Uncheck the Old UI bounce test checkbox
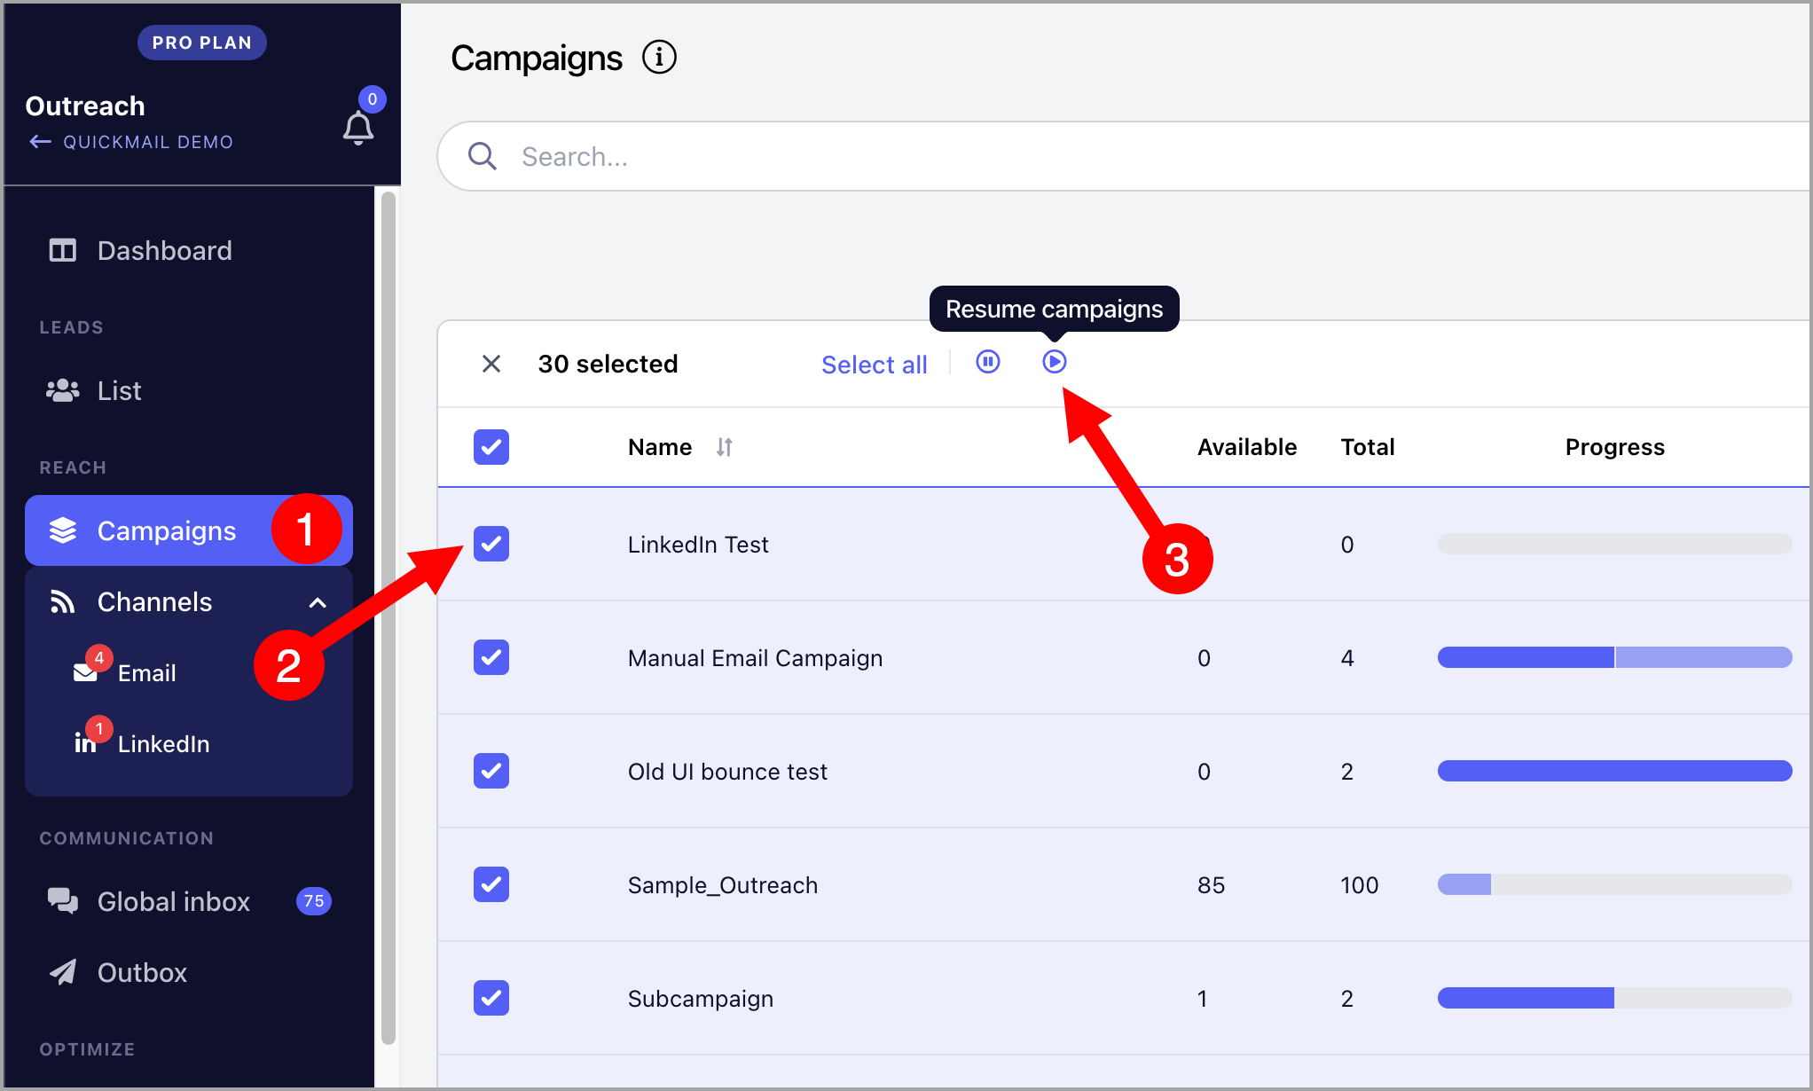The width and height of the screenshot is (1813, 1091). tap(491, 771)
